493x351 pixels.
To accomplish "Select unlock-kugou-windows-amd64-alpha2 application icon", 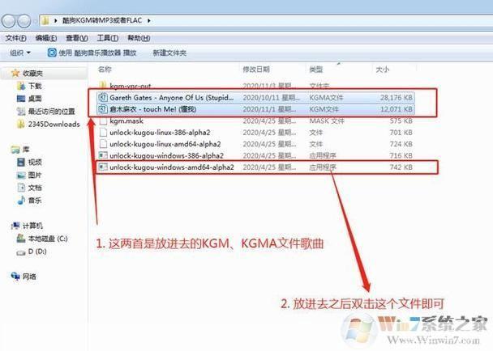I will [x=103, y=167].
